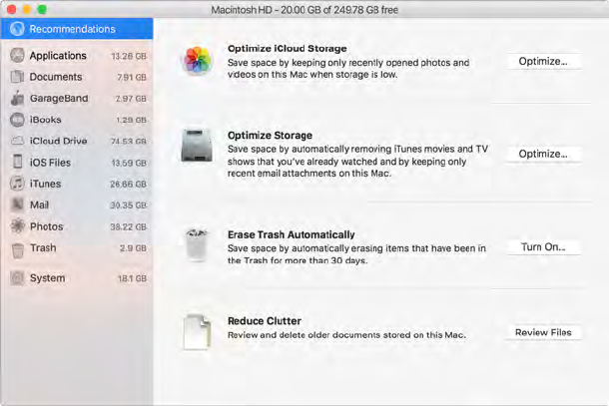Select System label in the sidebar
The width and height of the screenshot is (609, 406).
(47, 278)
